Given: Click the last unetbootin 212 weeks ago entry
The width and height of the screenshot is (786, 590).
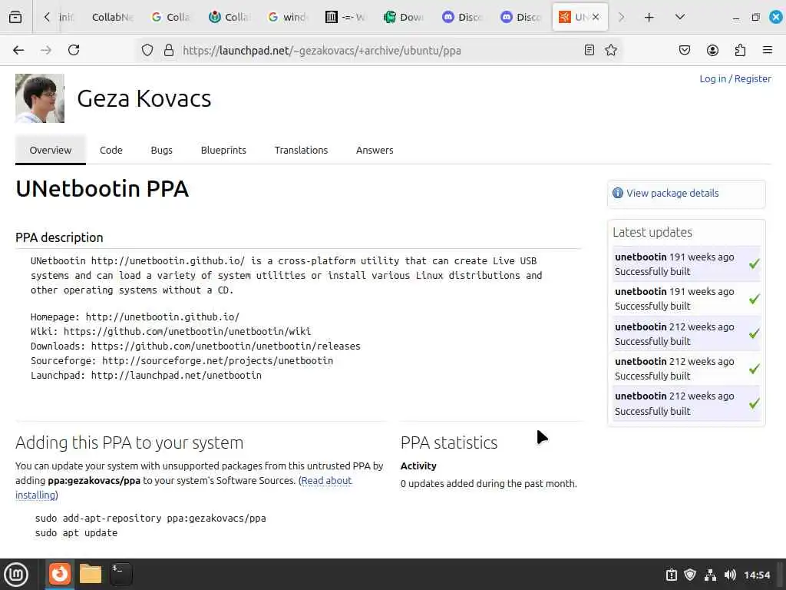Looking at the screenshot, I should 685,403.
